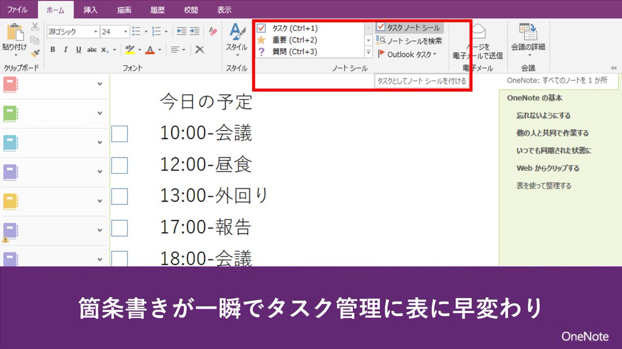Click the Copy icon in clipboard group
Screen dimensions: 622x349
pos(35,40)
